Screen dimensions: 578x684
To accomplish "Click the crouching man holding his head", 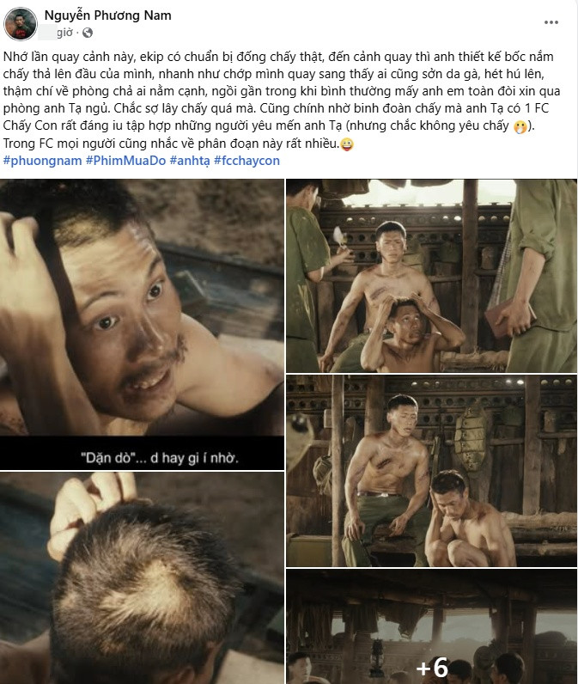I will coord(408,333).
